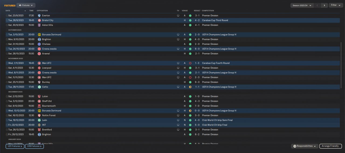Go to the next season arrow

[325, 5]
